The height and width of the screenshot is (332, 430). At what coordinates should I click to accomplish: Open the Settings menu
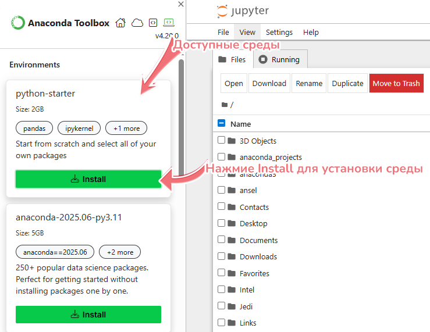[279, 33]
